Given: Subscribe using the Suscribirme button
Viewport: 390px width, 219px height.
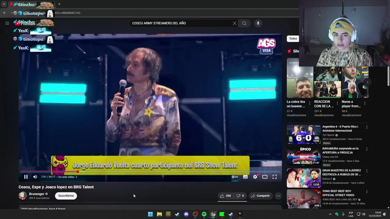Looking at the screenshot, I should 66,196.
